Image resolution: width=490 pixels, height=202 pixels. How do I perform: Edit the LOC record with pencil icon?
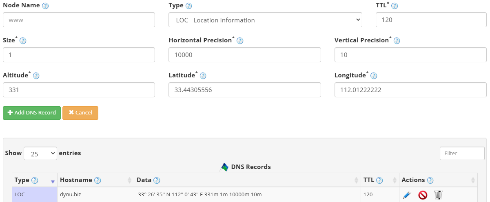406,195
